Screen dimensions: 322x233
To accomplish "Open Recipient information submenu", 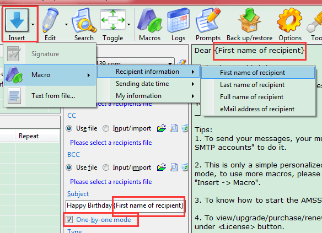I will coord(148,72).
